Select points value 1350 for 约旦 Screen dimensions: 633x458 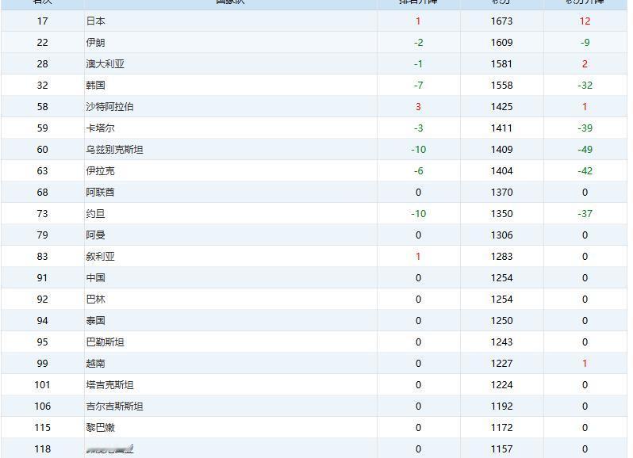point(502,214)
